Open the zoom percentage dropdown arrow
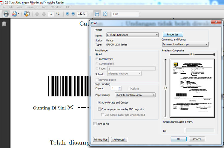The image size is (224, 148). (88, 14)
